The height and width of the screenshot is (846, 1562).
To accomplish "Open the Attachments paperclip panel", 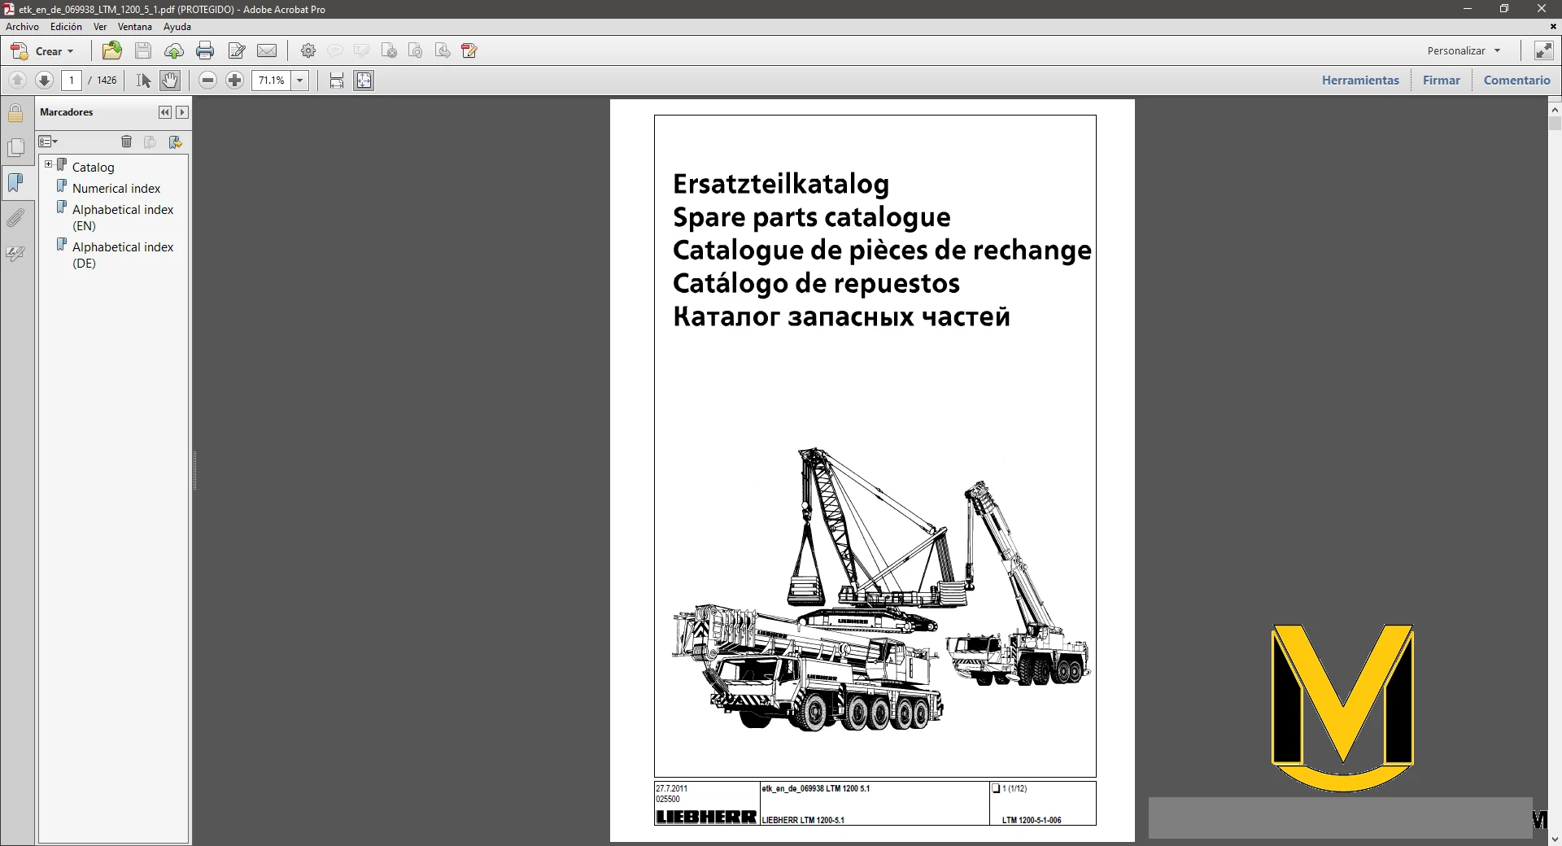I will pyautogui.click(x=15, y=217).
